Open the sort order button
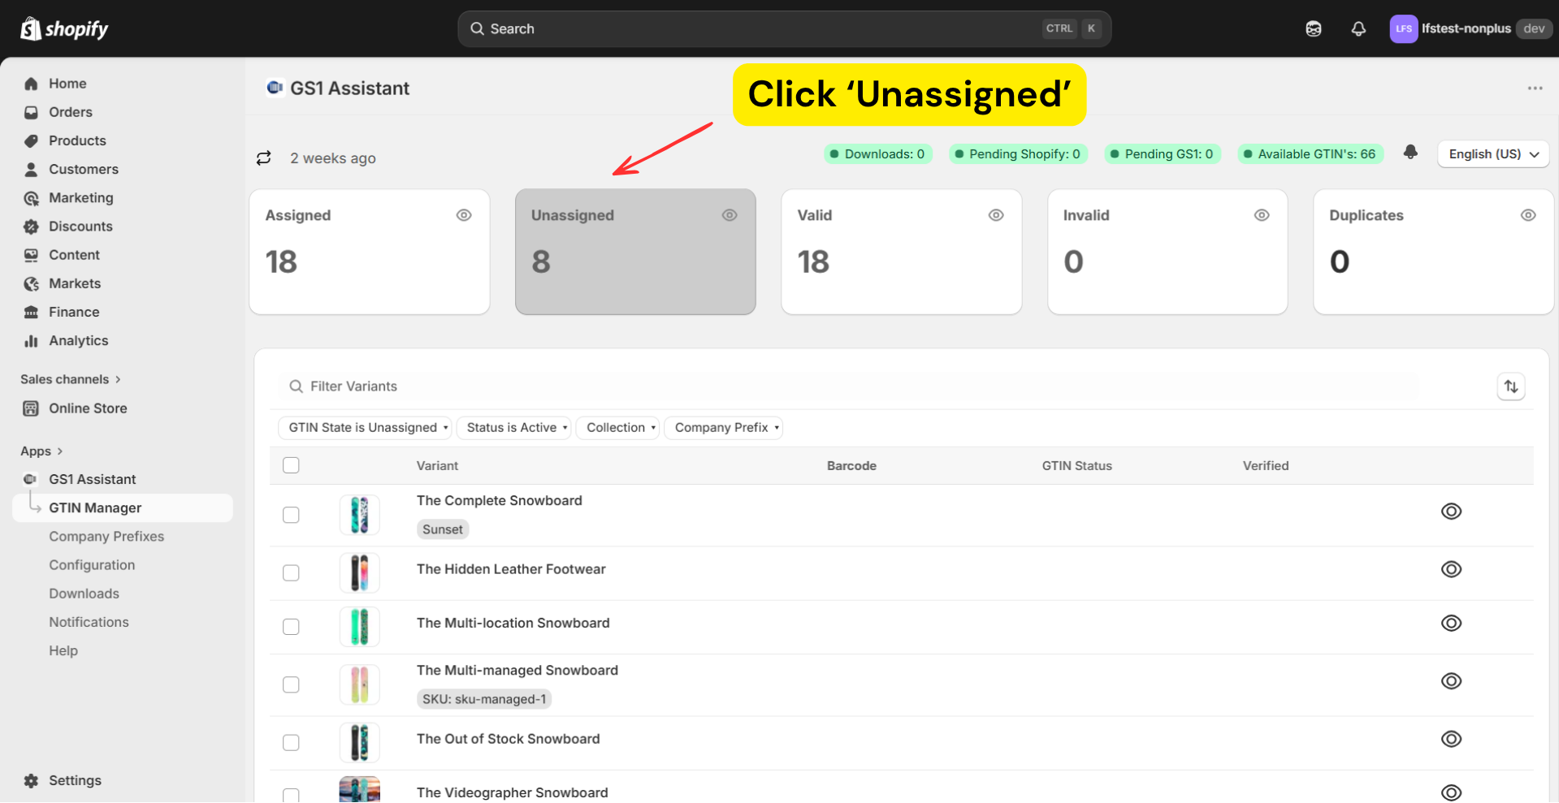Viewport: 1559px width, 803px height. coord(1511,386)
